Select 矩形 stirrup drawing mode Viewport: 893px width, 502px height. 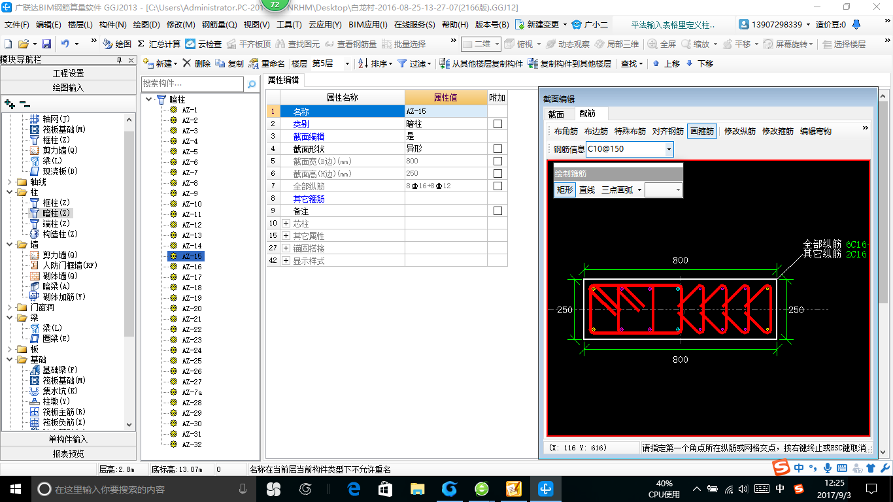(x=565, y=190)
